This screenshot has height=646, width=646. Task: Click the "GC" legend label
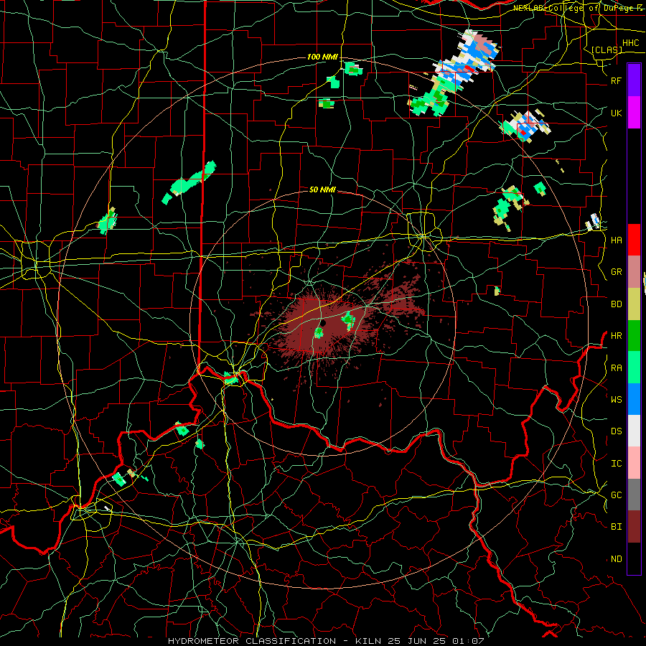[x=616, y=495]
